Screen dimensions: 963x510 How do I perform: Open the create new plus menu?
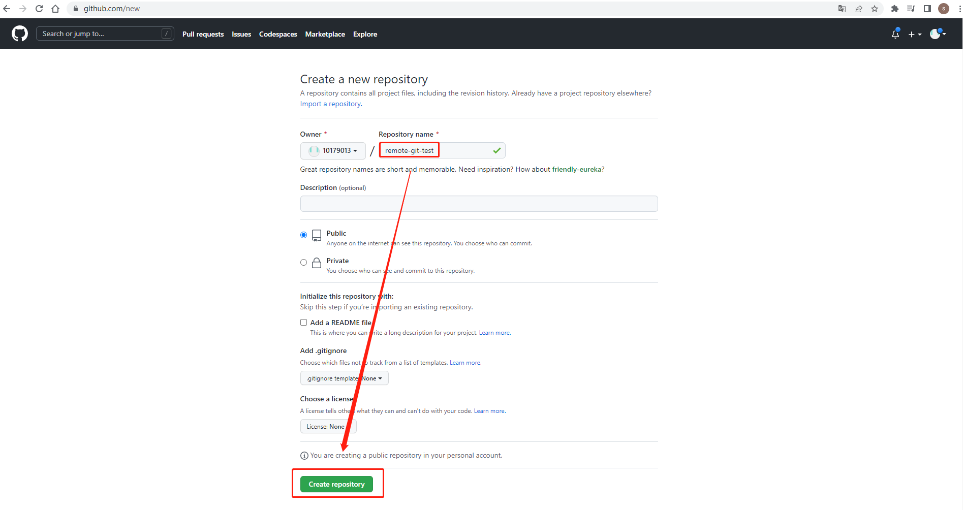(x=915, y=35)
